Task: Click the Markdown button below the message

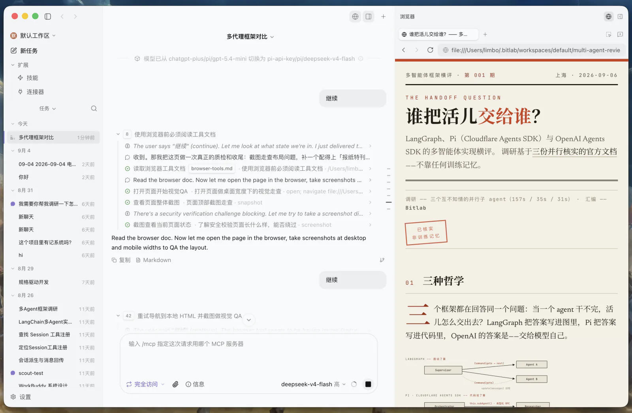Action: coord(153,260)
